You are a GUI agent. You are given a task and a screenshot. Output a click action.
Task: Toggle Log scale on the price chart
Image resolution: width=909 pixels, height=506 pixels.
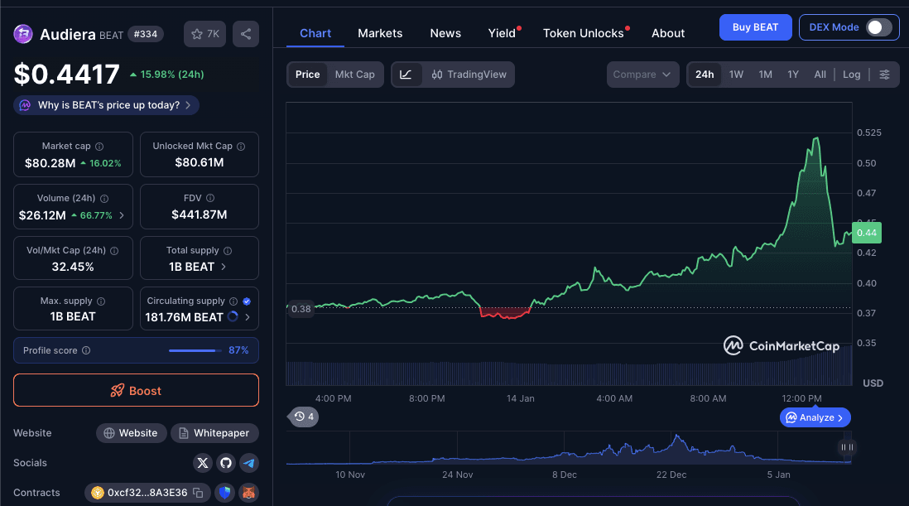point(851,74)
